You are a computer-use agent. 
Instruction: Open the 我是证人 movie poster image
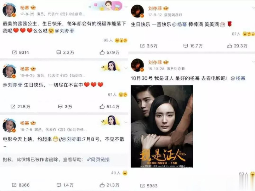click(162, 126)
